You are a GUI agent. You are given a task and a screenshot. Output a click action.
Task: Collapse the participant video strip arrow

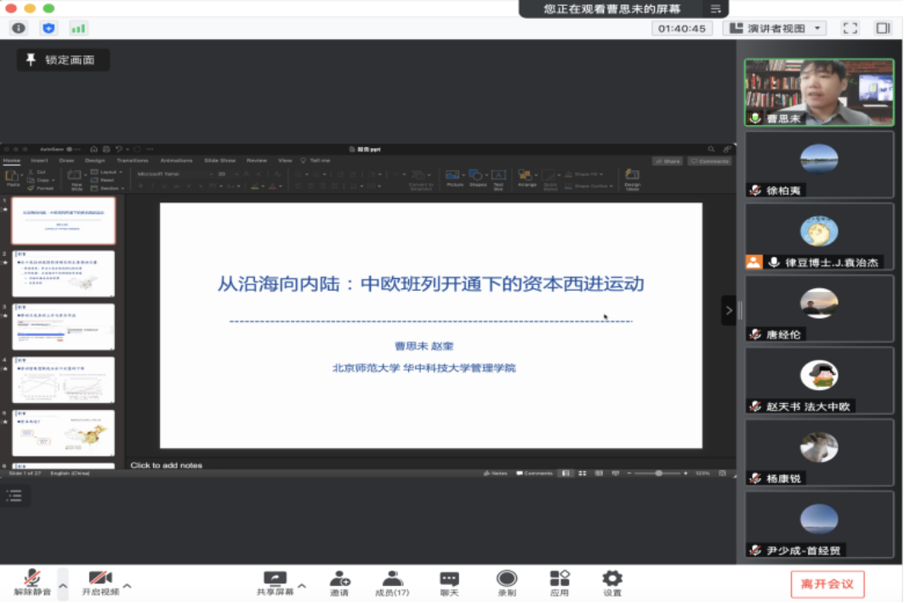tap(728, 310)
